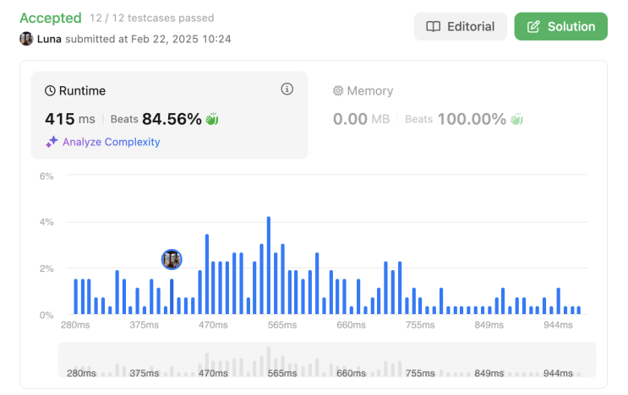Click the Accepted status heading
Viewport: 628px width, 395px height.
point(51,18)
